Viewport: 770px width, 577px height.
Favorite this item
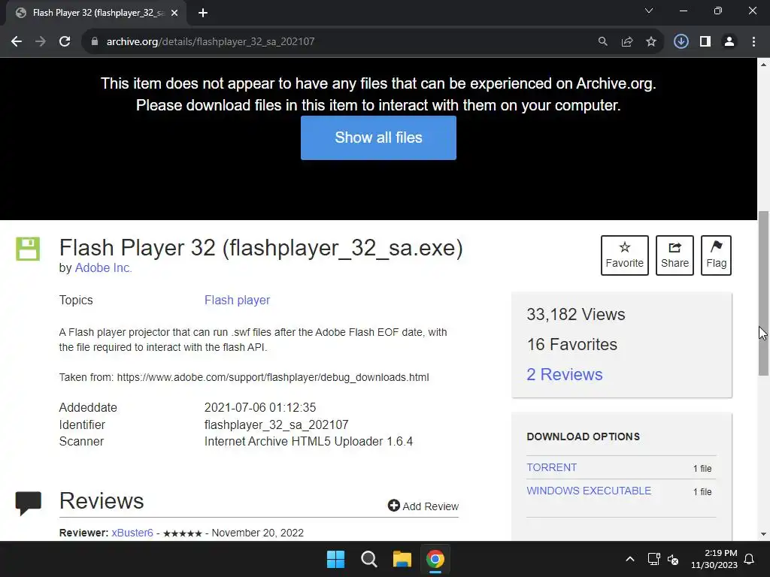[x=625, y=255]
